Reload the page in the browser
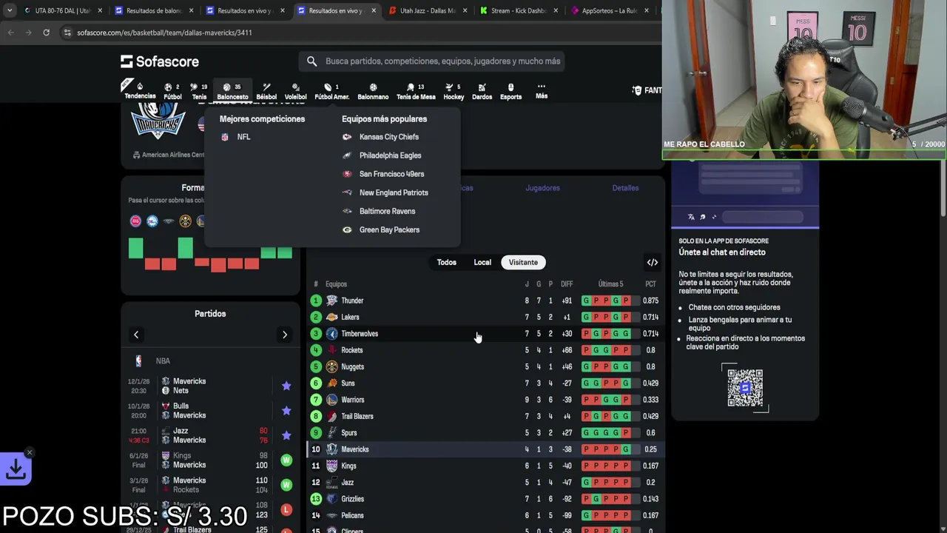The width and height of the screenshot is (947, 533). (46, 33)
